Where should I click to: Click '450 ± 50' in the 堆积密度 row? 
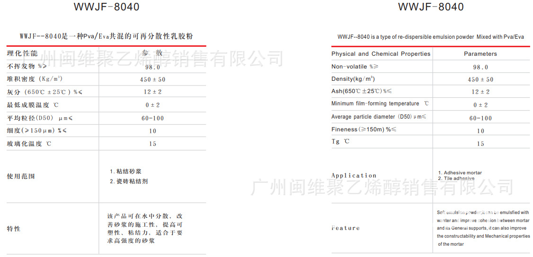(152, 80)
